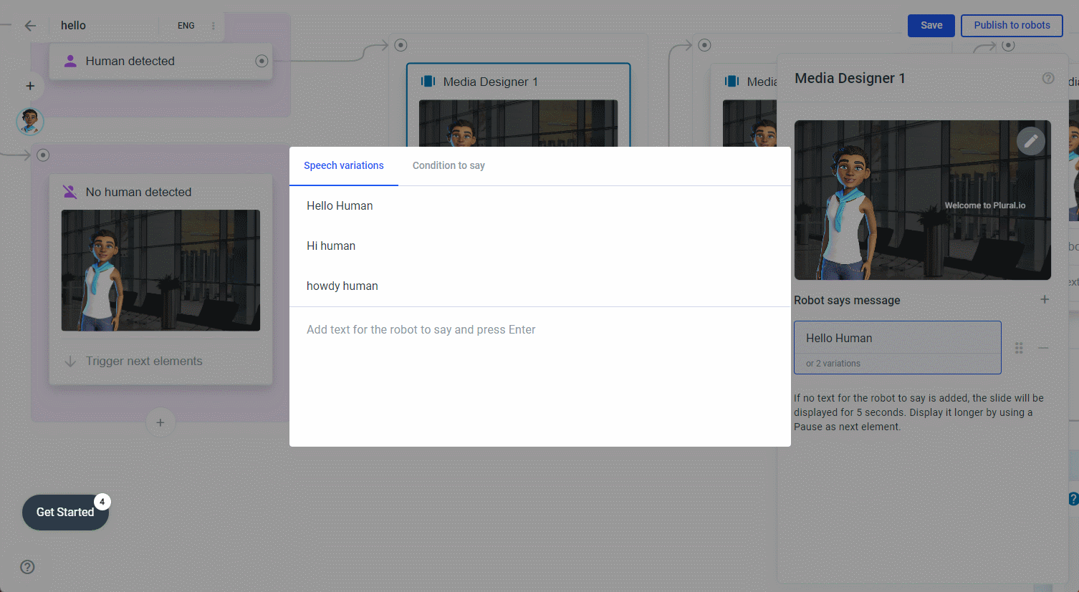Click the Save button

[931, 25]
